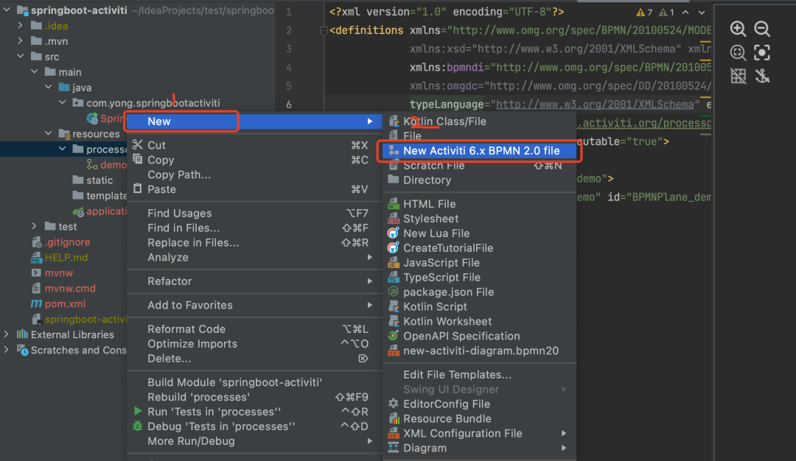The width and height of the screenshot is (796, 461).
Task: Click Directory in the New submenu
Action: [479, 180]
